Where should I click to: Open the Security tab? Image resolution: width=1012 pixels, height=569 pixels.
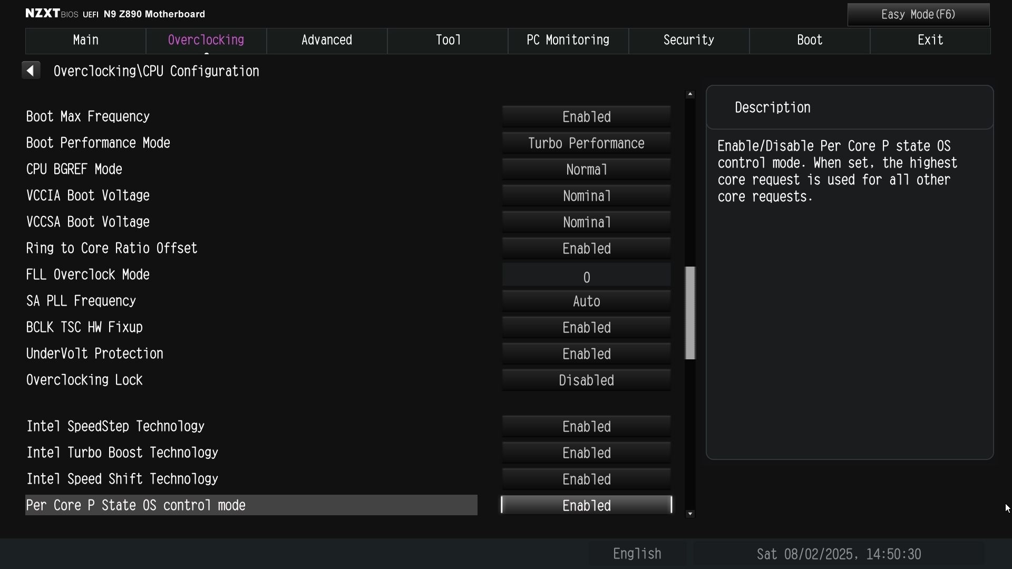click(x=689, y=41)
